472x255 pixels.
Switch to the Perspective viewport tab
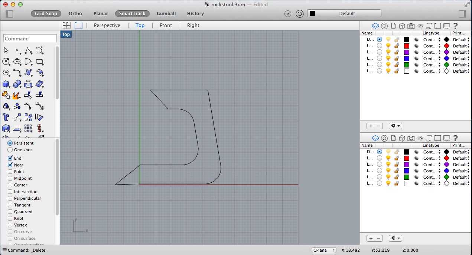(x=107, y=25)
